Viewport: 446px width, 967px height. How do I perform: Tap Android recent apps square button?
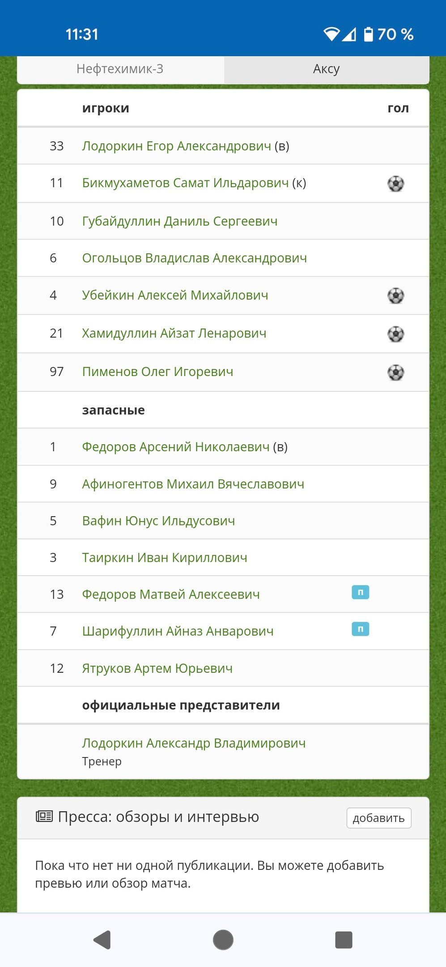(x=344, y=940)
